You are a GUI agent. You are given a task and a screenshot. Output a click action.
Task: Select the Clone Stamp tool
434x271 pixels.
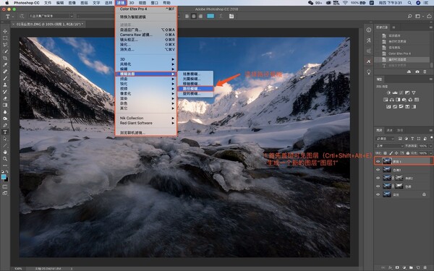pos(5,85)
